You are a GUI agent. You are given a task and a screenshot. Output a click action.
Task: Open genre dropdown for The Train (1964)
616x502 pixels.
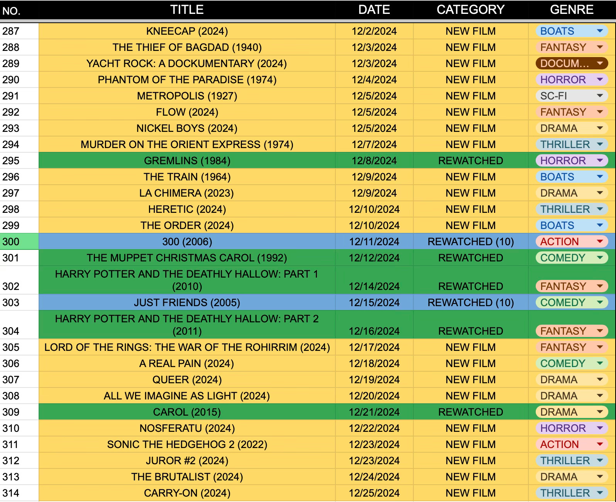click(x=572, y=177)
